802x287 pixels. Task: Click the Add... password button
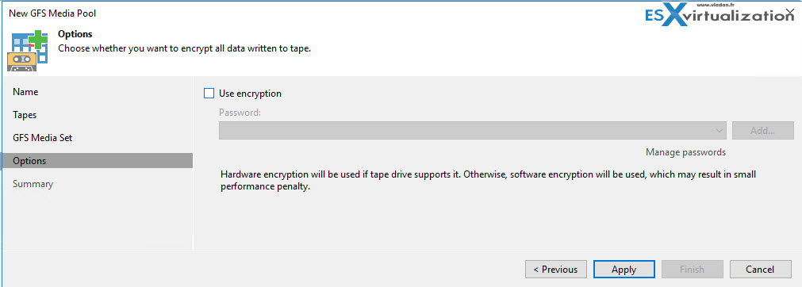click(x=762, y=131)
